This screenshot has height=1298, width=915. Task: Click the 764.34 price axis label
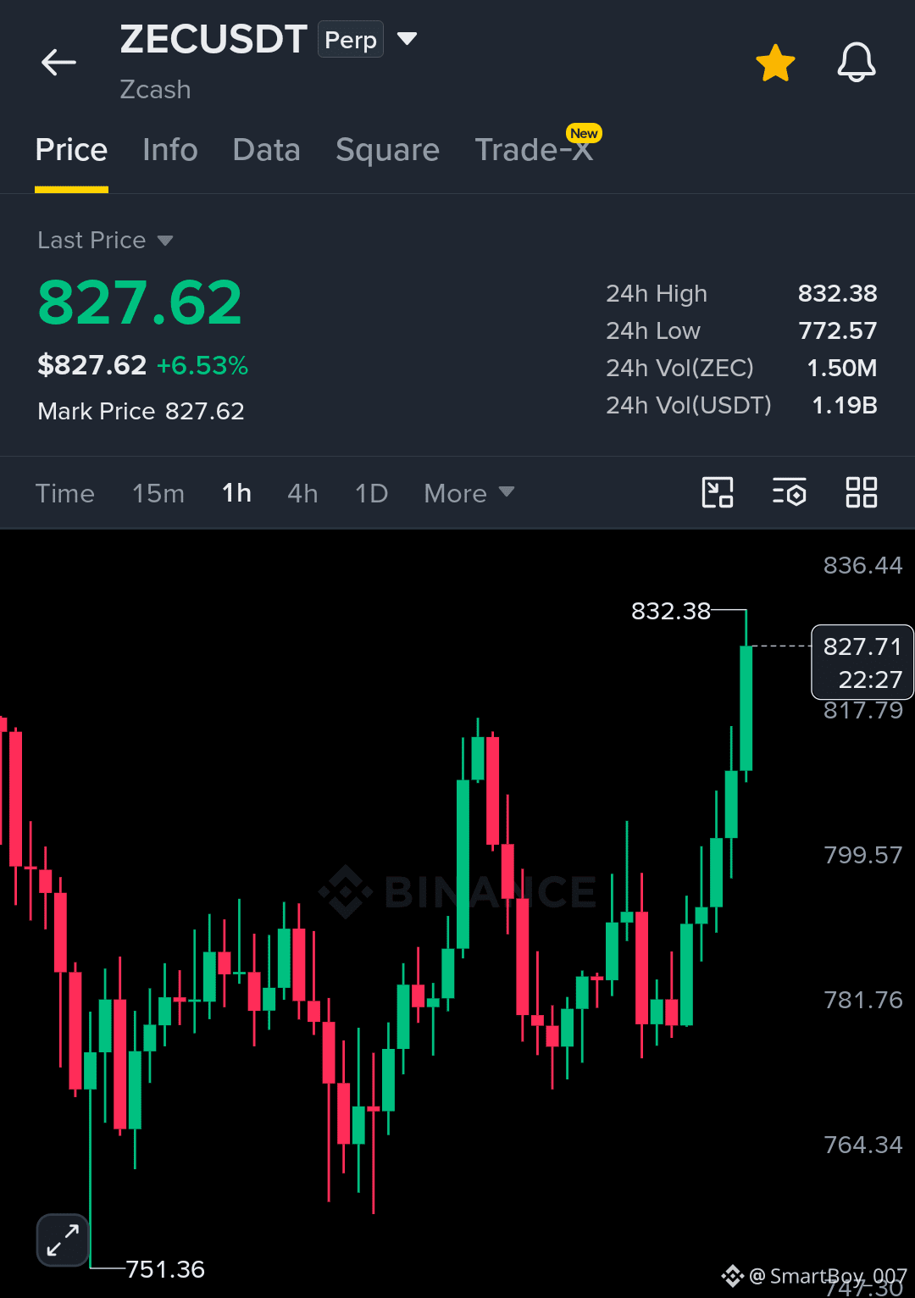(863, 1145)
